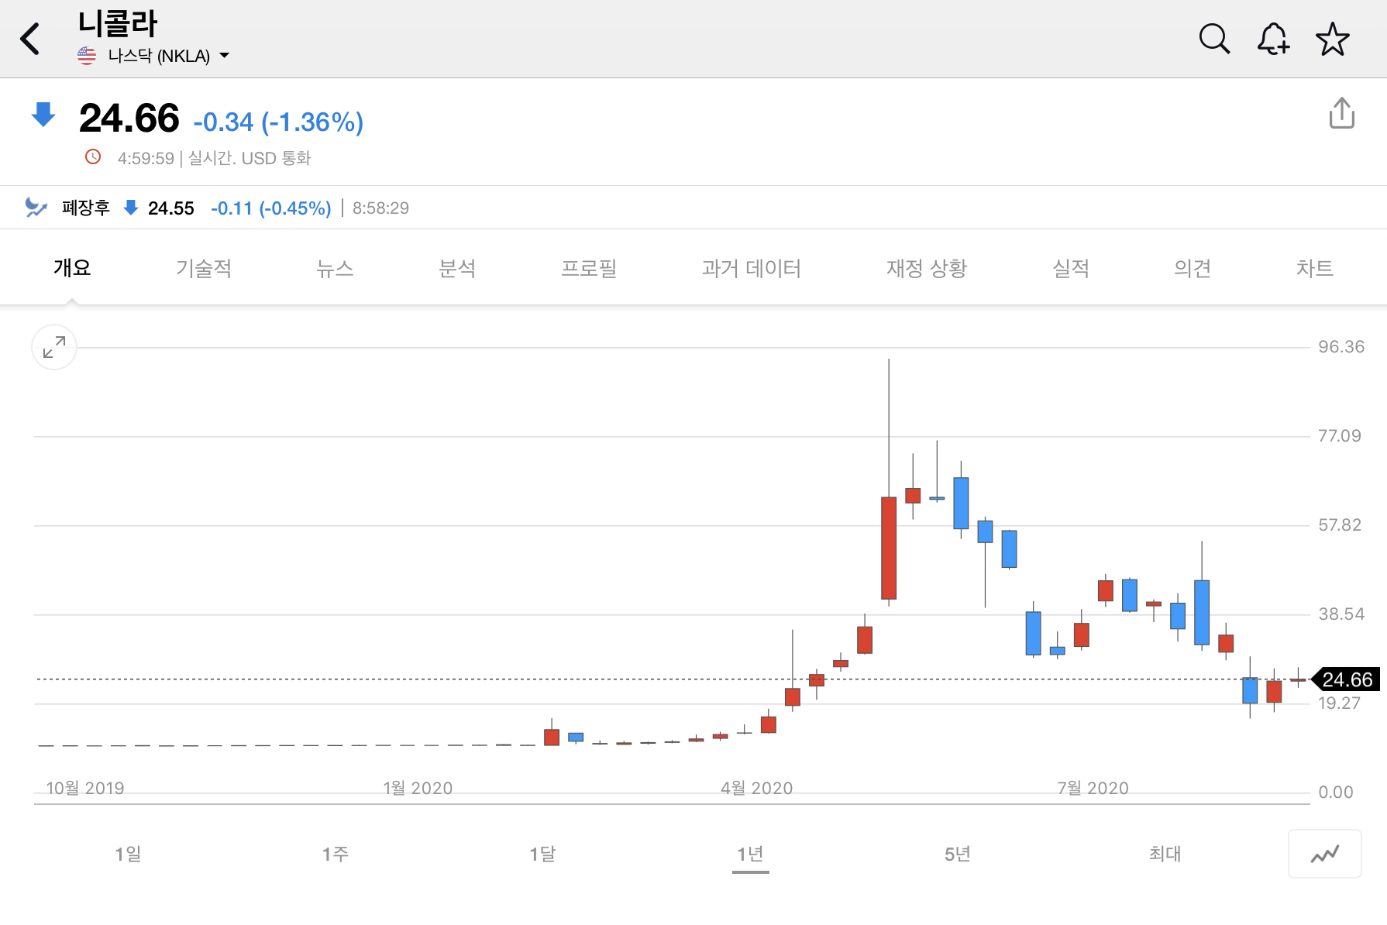1387x925 pixels.
Task: Tap the tallest red candlestick on chart
Action: [x=889, y=548]
